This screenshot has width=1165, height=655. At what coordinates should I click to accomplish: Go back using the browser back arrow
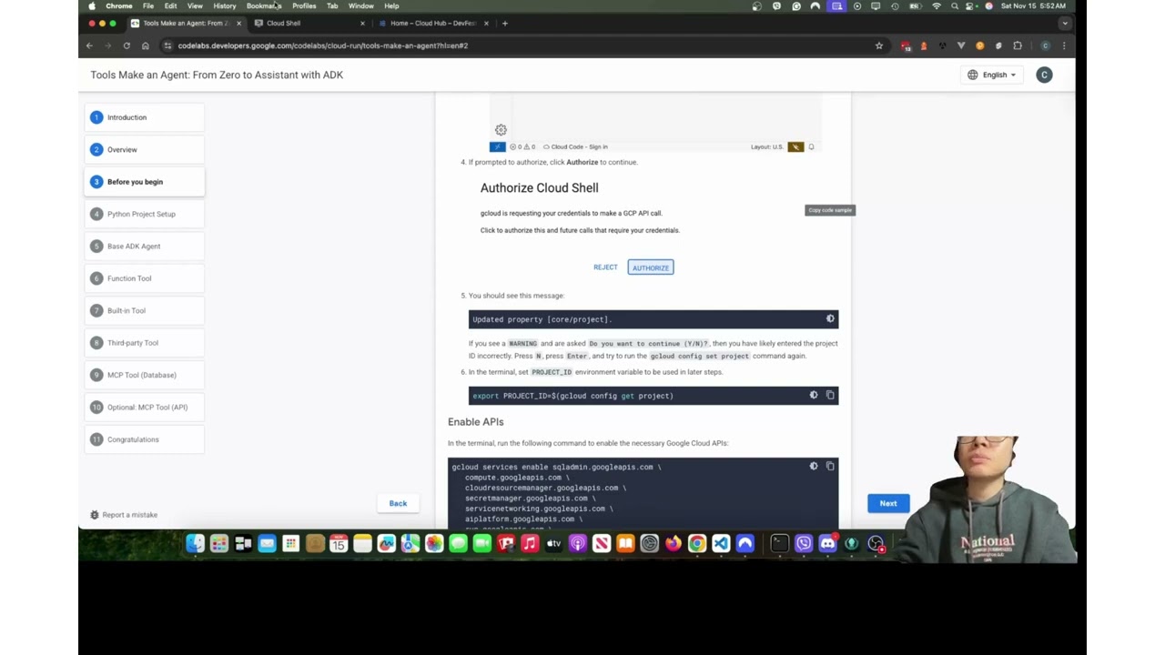(x=89, y=45)
